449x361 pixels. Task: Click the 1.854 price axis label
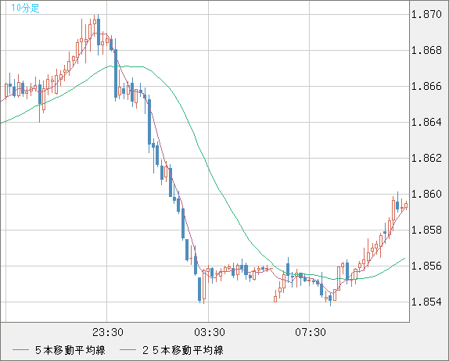coord(426,302)
